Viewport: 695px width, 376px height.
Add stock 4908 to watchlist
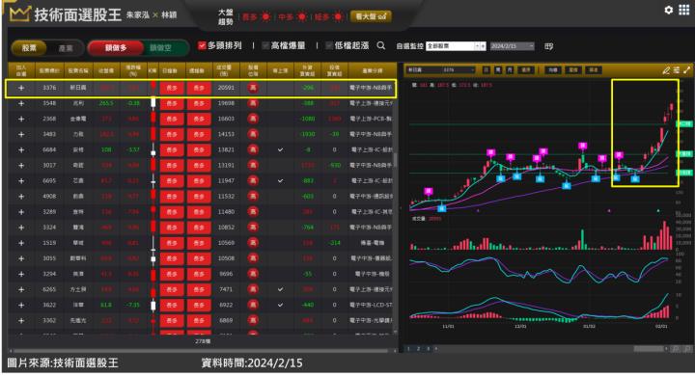pos(21,196)
